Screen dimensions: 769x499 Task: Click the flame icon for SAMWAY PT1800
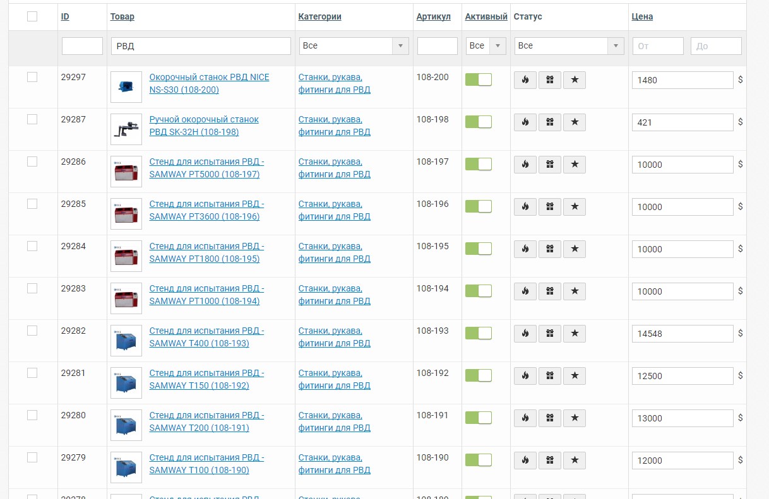(525, 249)
